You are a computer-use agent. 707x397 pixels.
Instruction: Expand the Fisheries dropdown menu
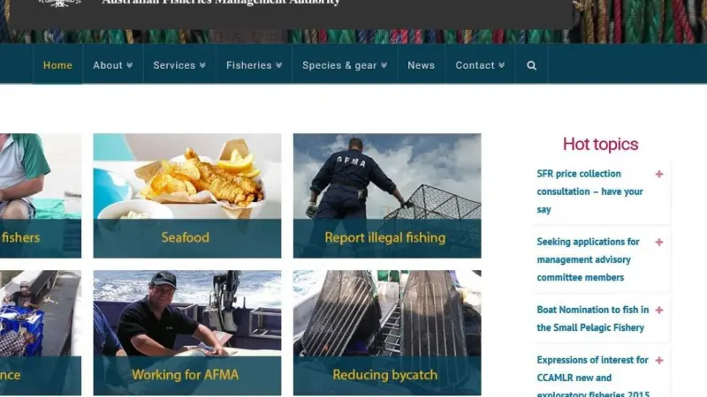pyautogui.click(x=255, y=65)
